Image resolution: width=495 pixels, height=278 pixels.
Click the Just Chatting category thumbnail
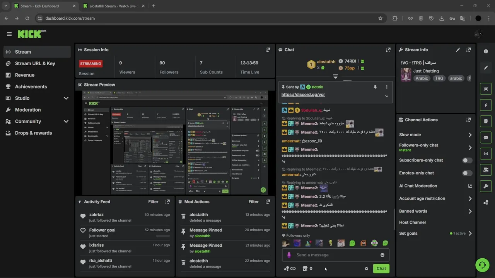click(x=406, y=75)
